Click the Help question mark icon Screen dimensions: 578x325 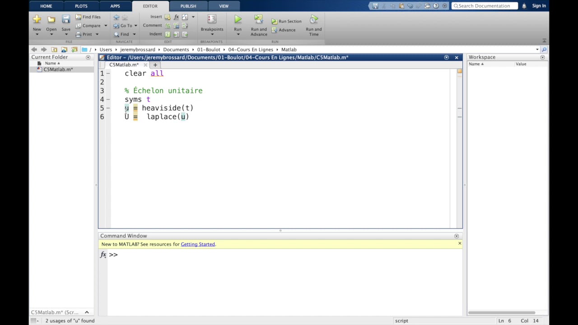[x=436, y=6]
